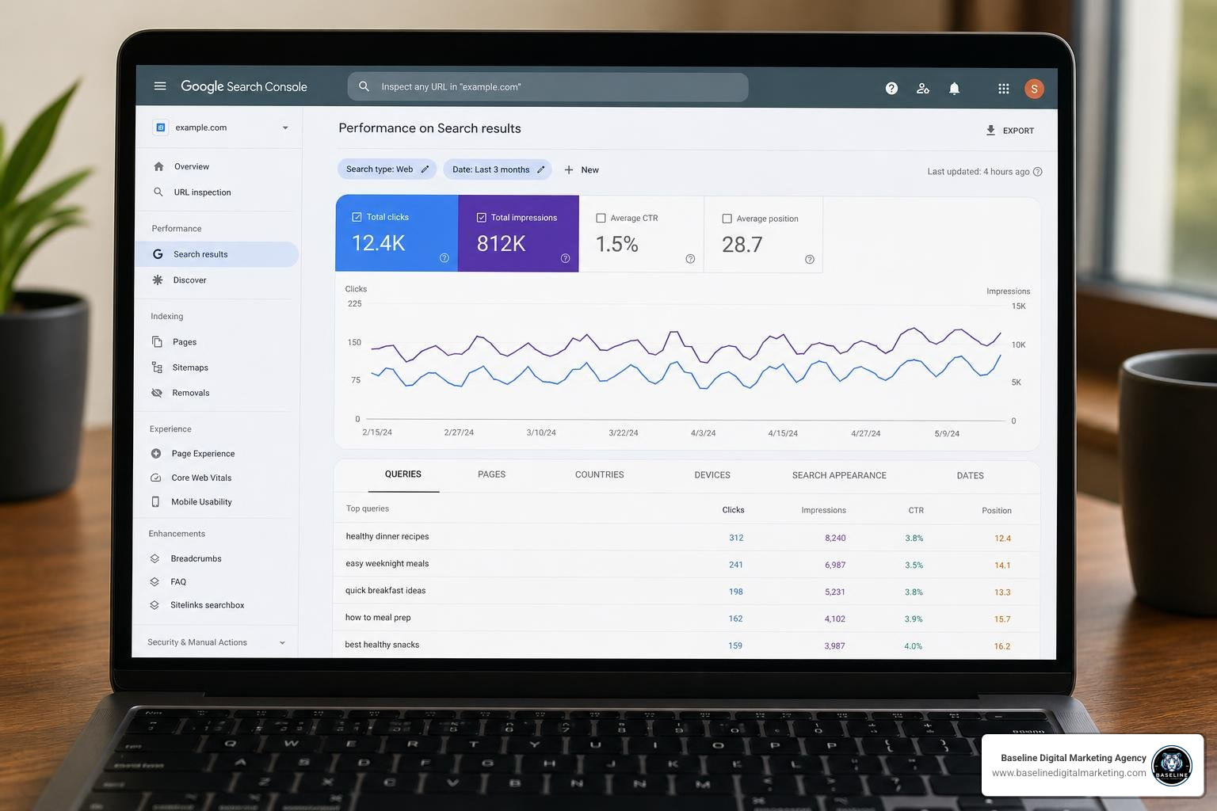This screenshot has width=1217, height=811.
Task: Open the notifications bell
Action: pos(955,89)
